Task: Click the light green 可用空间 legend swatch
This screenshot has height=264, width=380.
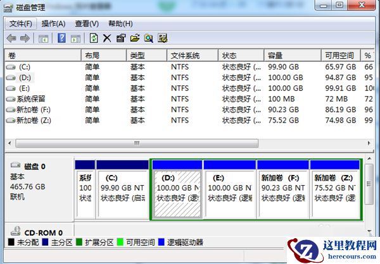Action: click(120, 242)
